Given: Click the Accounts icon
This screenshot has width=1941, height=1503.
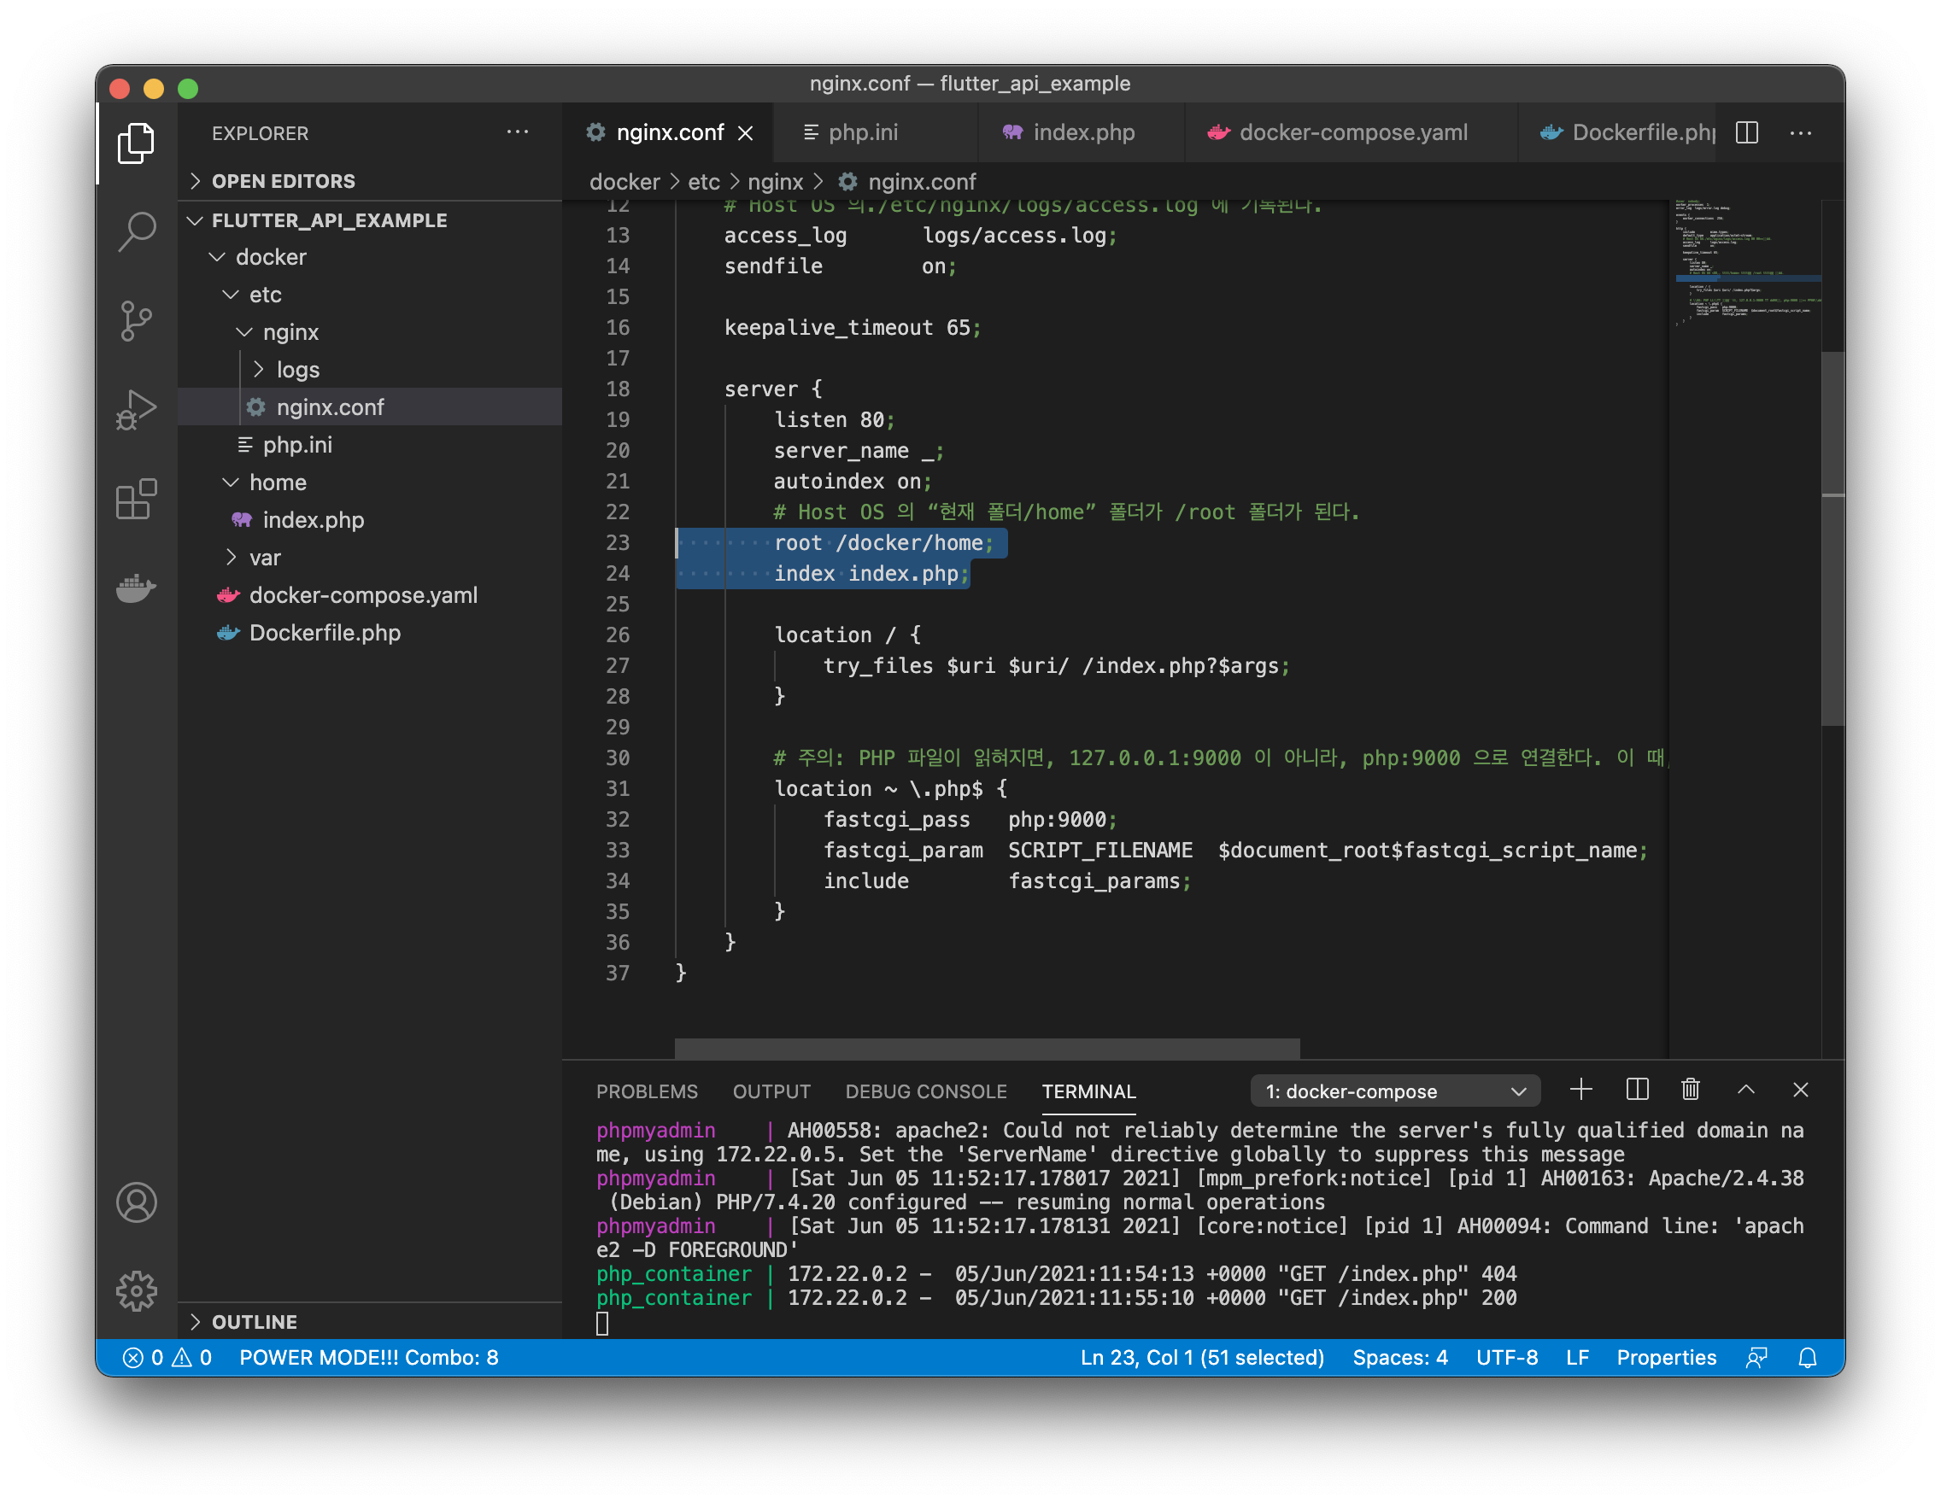Looking at the screenshot, I should pyautogui.click(x=136, y=1202).
